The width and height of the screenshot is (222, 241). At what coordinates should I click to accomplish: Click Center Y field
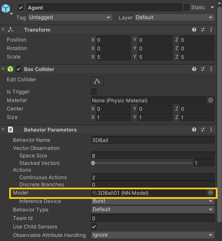155,109
